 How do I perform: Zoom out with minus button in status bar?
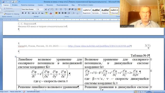(x=153, y=92)
